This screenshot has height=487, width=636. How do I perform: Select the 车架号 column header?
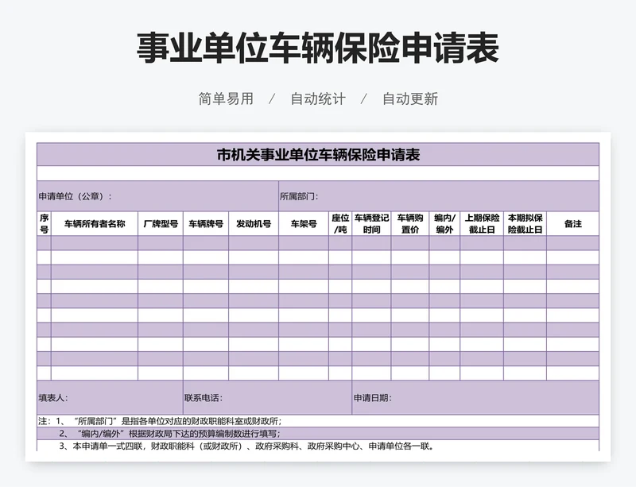(x=304, y=224)
